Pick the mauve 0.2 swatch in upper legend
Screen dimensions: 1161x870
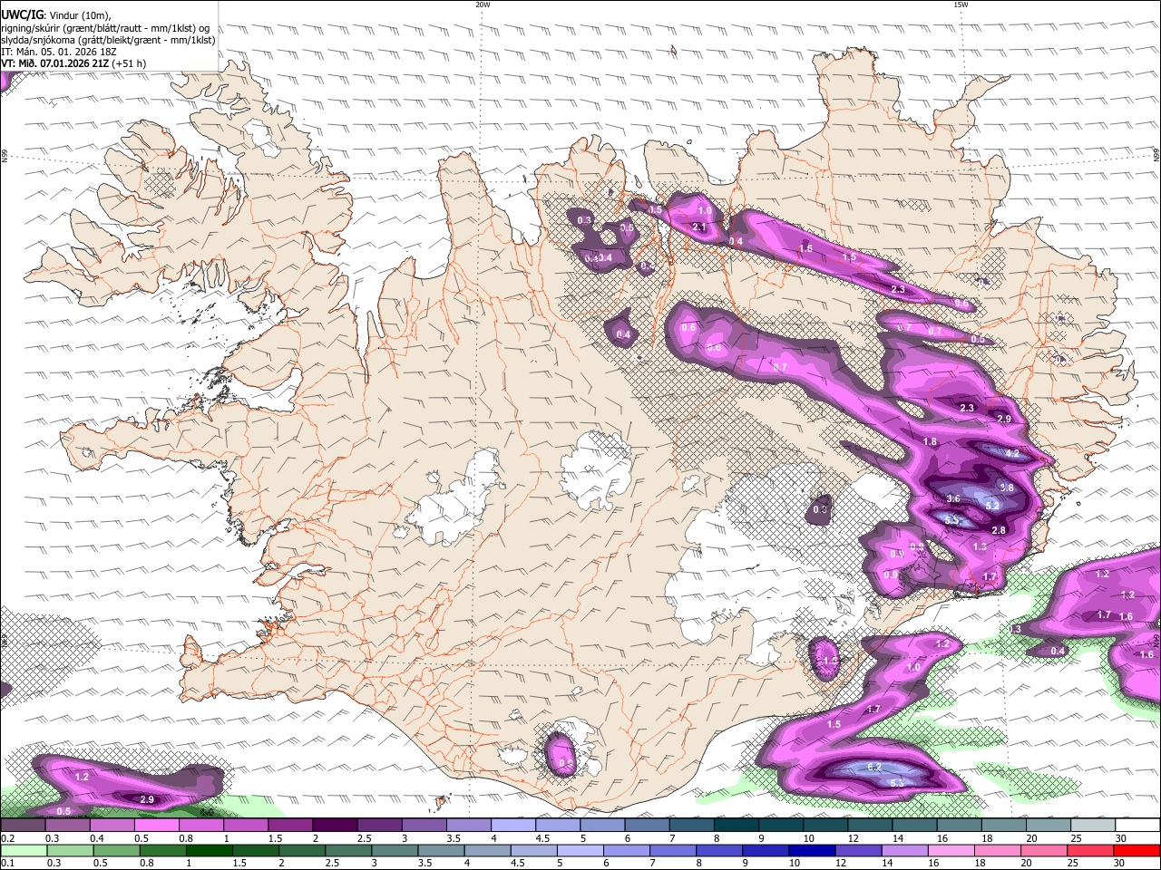pyautogui.click(x=23, y=825)
